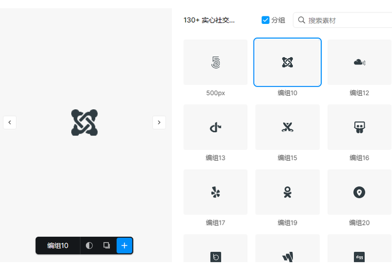The height and width of the screenshot is (266, 392).
Task: Click the 搜索素材 search field
Action: 342,20
